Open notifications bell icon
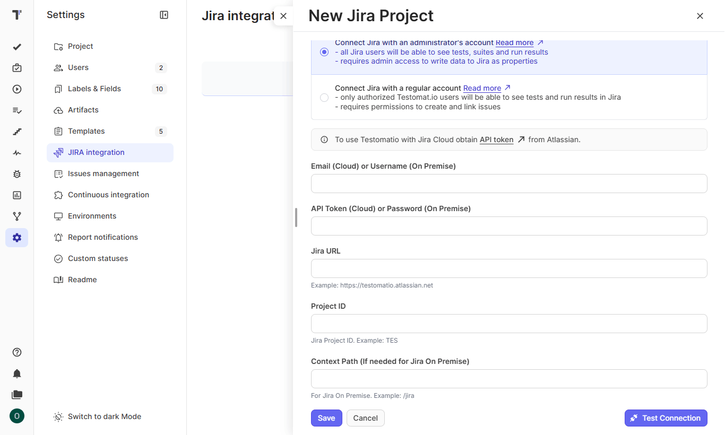The height and width of the screenshot is (435, 725). point(17,373)
